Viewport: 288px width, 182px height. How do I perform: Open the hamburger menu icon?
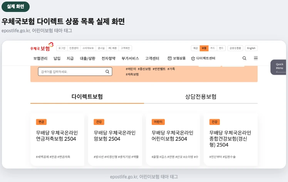(x=256, y=58)
